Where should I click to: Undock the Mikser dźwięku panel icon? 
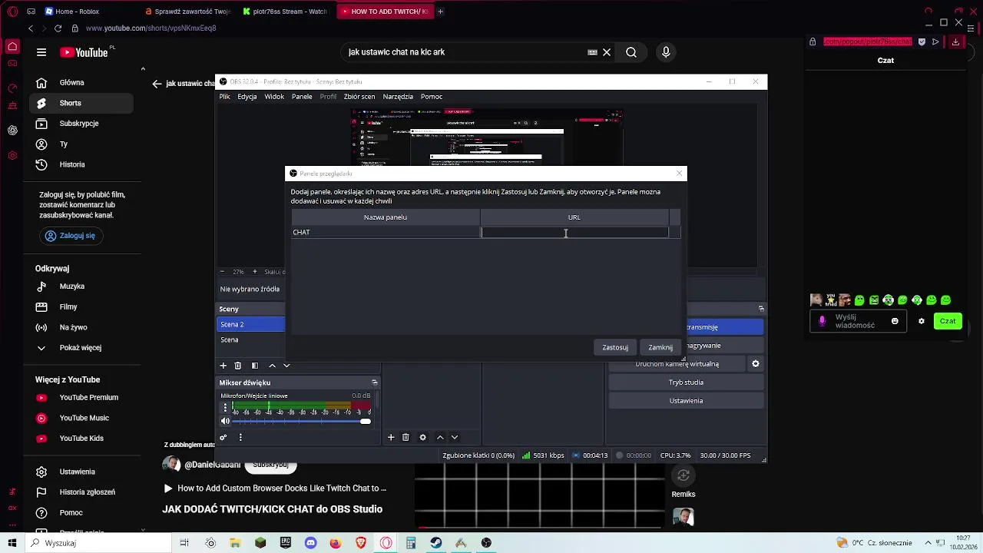[x=375, y=382]
